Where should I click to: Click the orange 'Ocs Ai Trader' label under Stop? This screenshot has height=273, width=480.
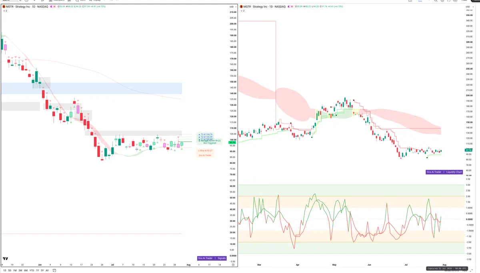click(x=205, y=155)
